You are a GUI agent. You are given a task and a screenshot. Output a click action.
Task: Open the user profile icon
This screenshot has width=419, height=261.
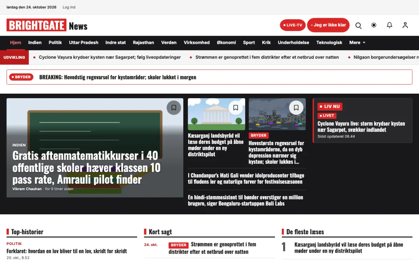pos(405,25)
